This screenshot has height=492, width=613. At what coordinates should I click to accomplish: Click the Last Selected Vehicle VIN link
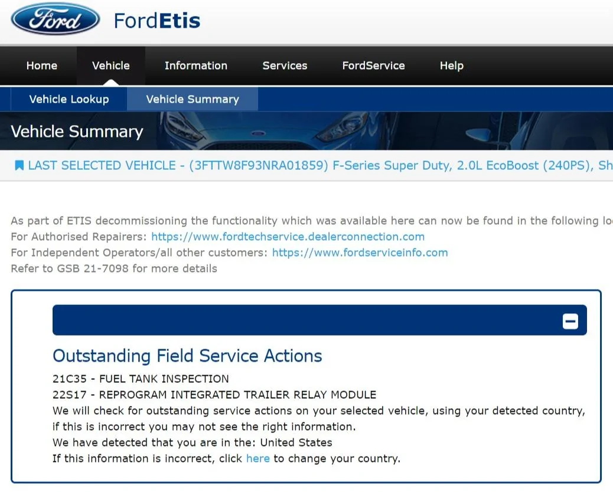tap(320, 166)
